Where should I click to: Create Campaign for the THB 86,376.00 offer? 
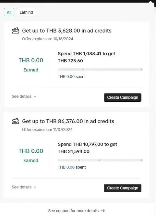coord(123,188)
